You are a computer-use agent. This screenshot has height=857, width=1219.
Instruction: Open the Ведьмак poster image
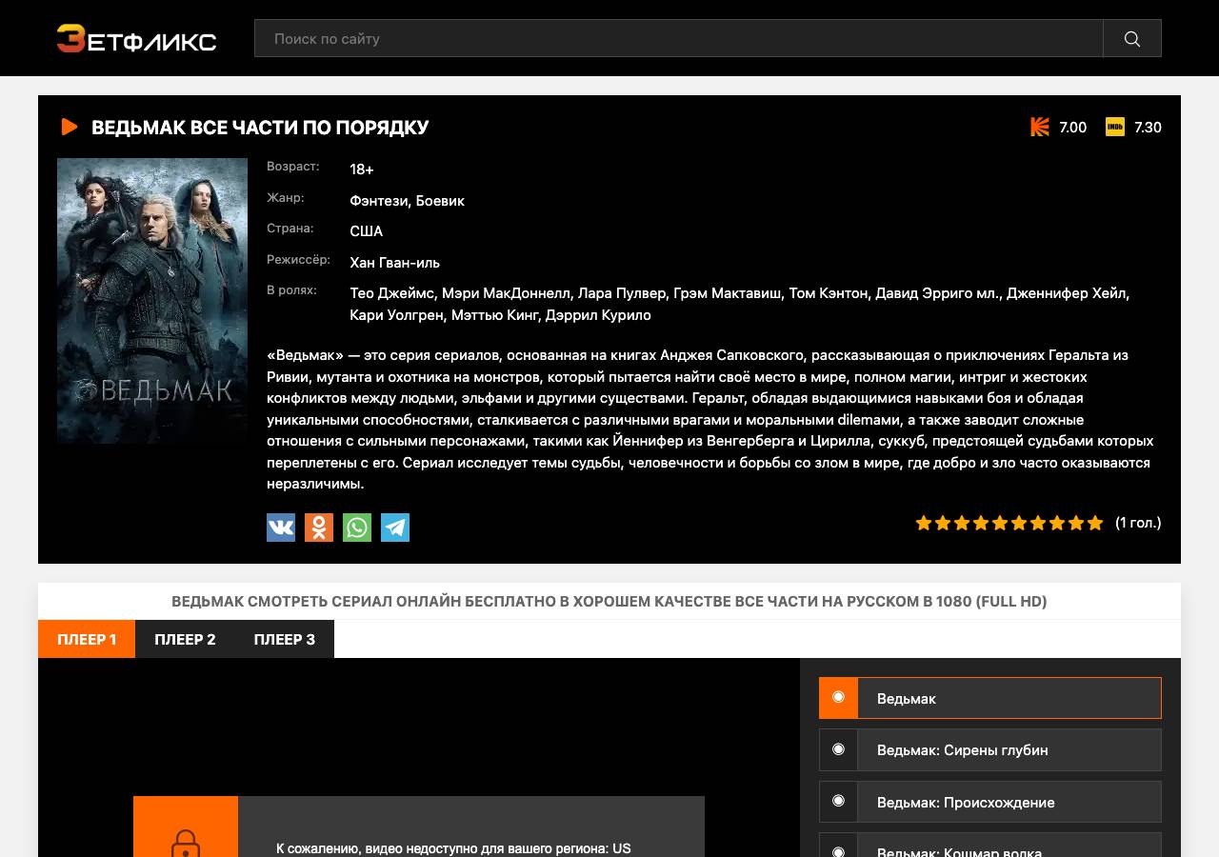152,301
